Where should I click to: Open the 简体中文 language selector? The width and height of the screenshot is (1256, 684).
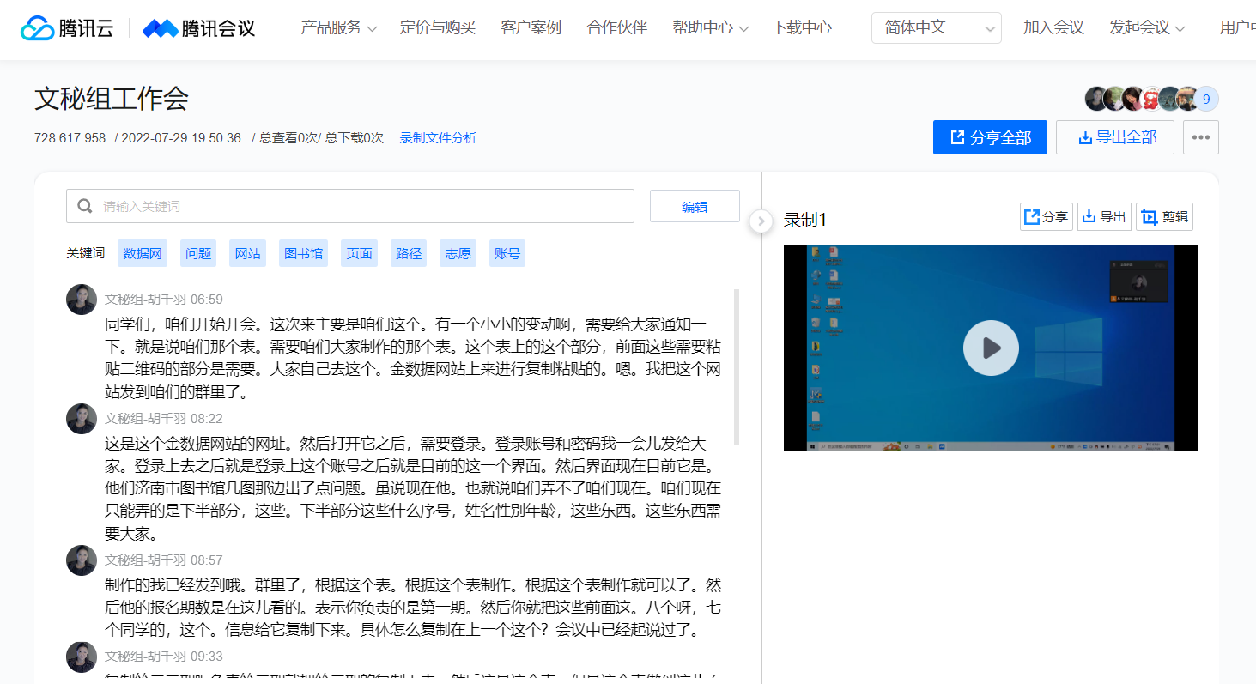(936, 27)
